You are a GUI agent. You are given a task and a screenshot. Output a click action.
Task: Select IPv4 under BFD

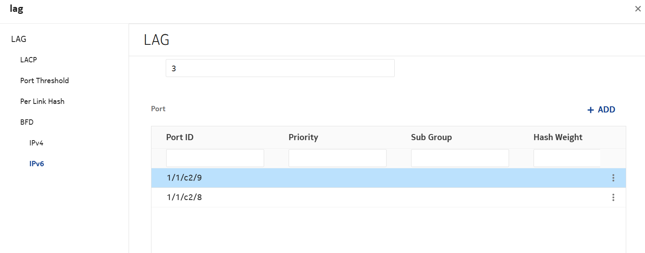(x=36, y=143)
